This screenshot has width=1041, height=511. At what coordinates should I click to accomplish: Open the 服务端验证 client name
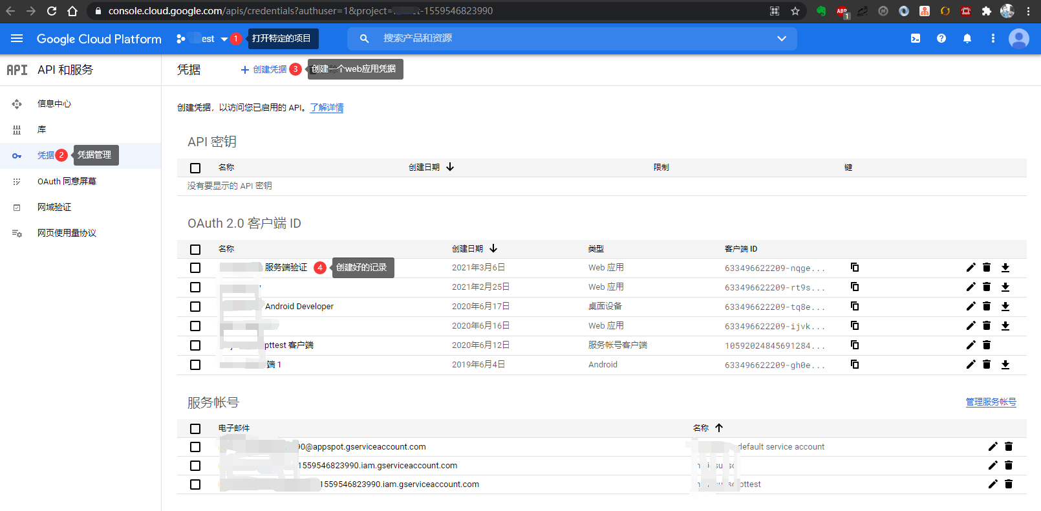[286, 267]
